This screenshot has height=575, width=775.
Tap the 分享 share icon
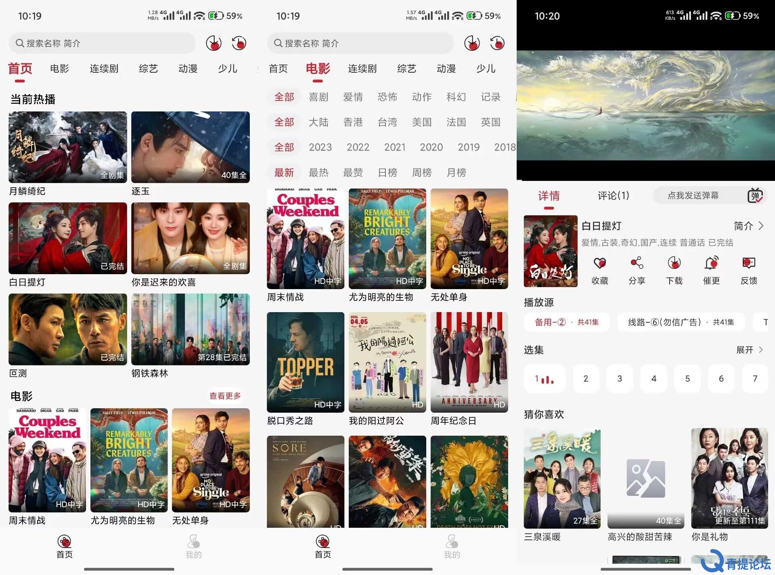(x=637, y=263)
